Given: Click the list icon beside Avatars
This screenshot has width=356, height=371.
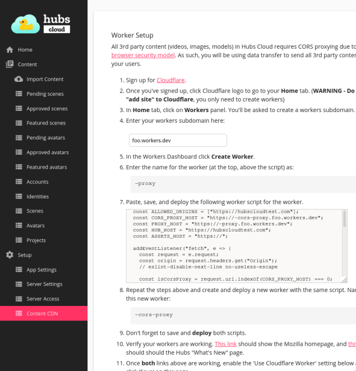Looking at the screenshot, I should coord(19,225).
